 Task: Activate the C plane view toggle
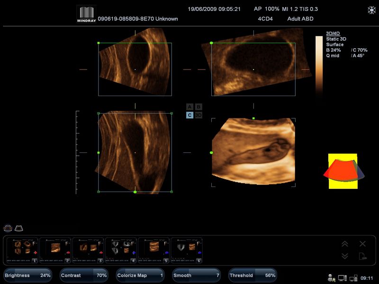189,115
